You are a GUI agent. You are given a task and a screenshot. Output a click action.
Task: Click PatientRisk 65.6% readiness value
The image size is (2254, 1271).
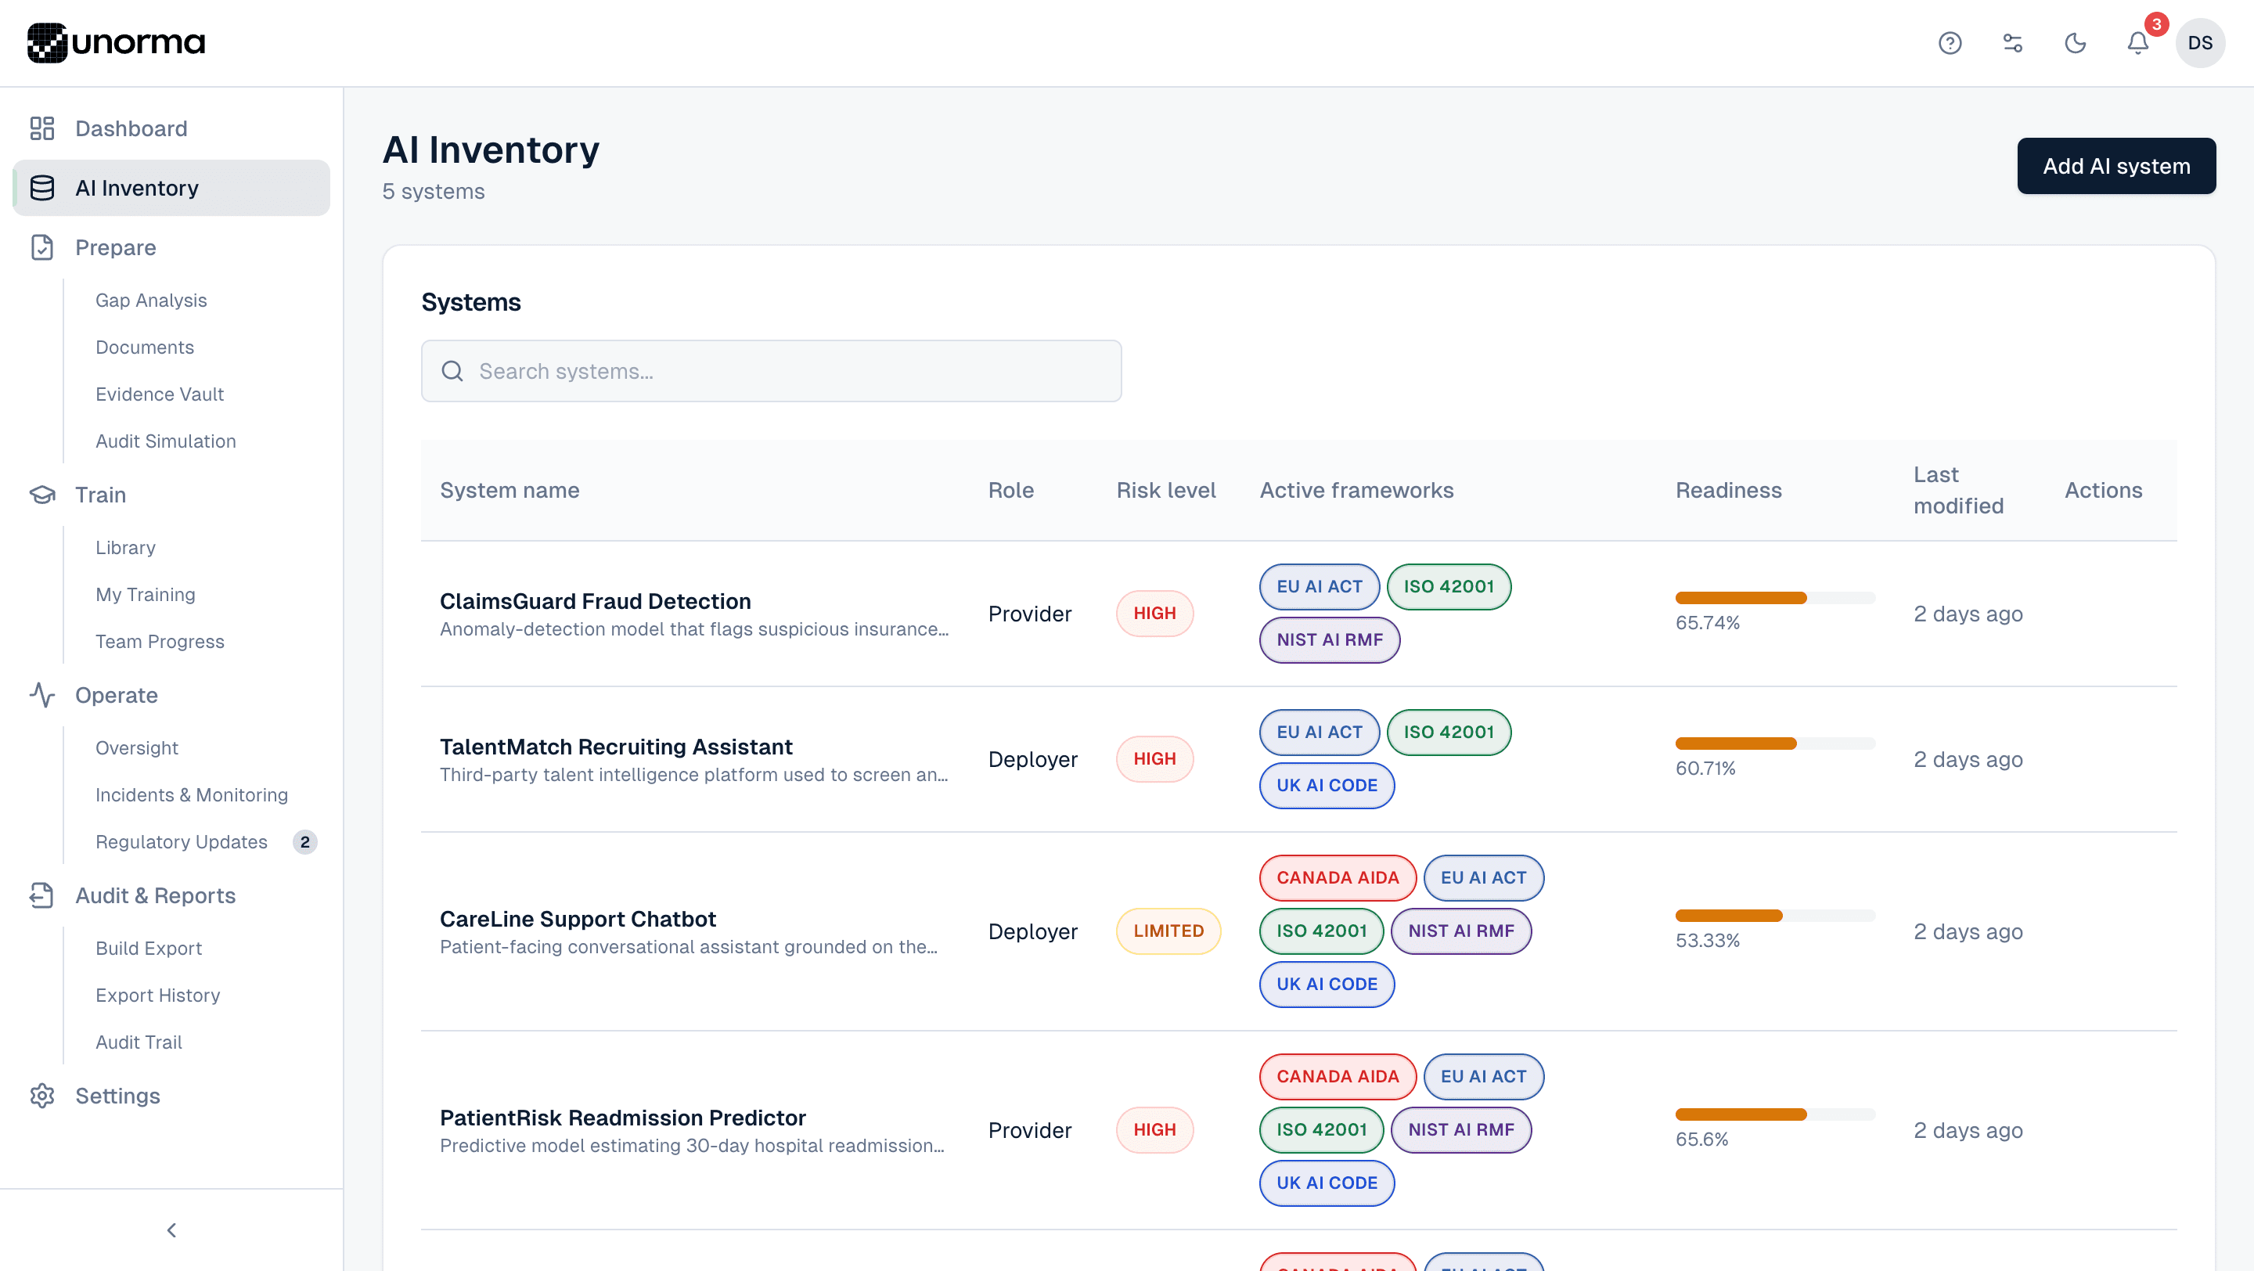point(1702,1140)
